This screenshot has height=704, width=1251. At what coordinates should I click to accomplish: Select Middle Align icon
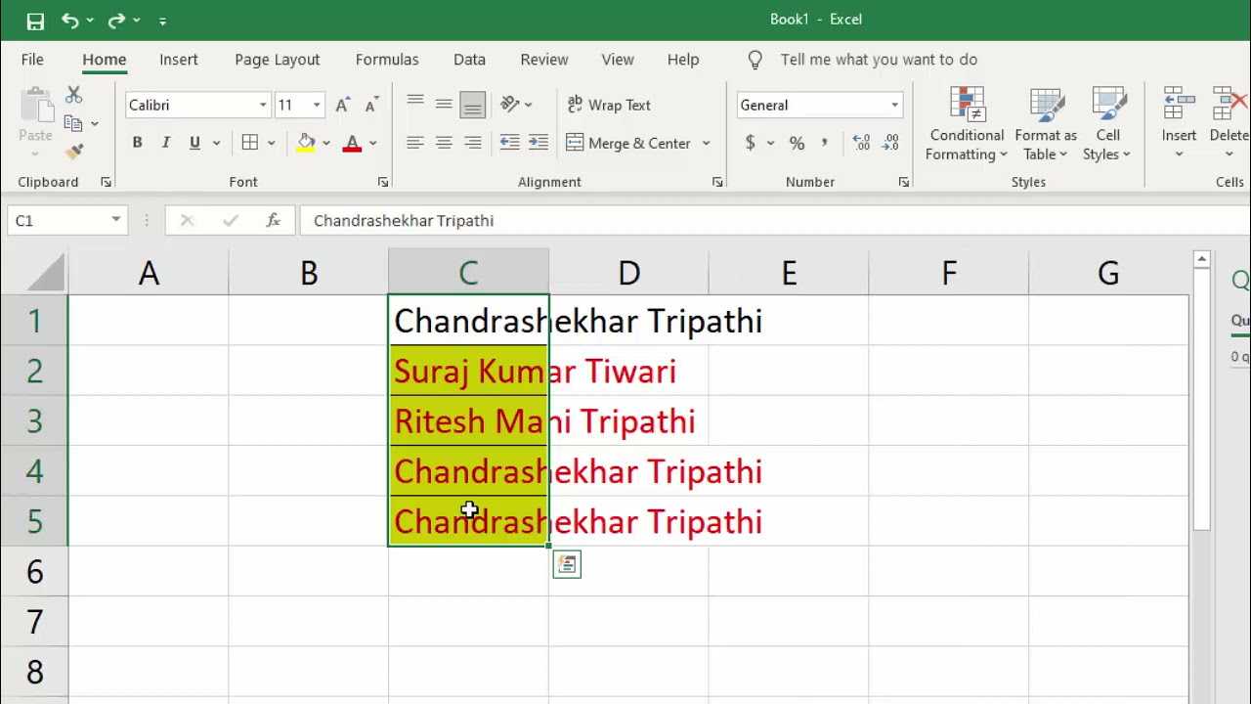coord(444,103)
